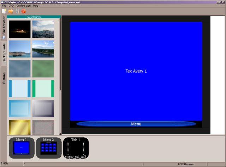
Task: Switch to the Buttons side tab
Action: (4, 78)
